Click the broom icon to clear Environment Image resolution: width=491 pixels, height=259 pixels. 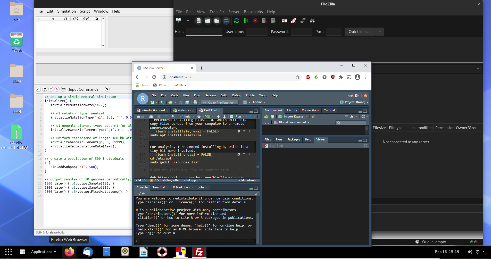(313, 117)
